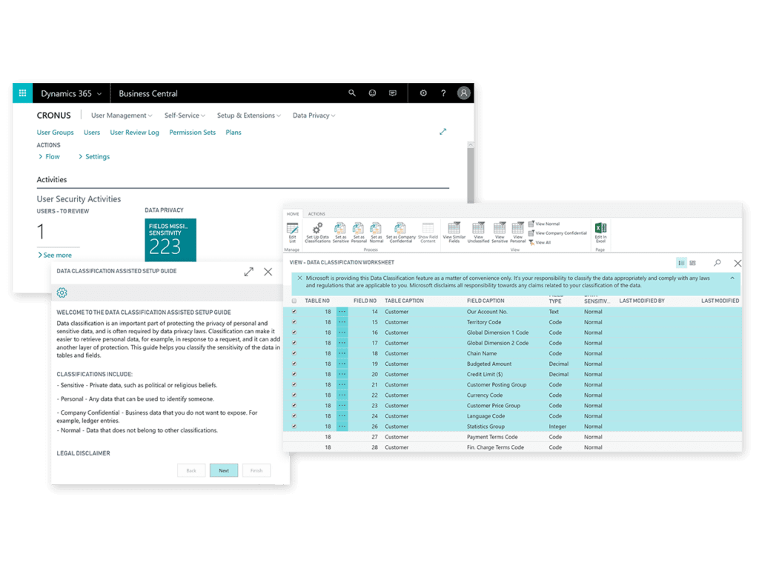Open the Plans navigation link
759x568 pixels.
233,133
